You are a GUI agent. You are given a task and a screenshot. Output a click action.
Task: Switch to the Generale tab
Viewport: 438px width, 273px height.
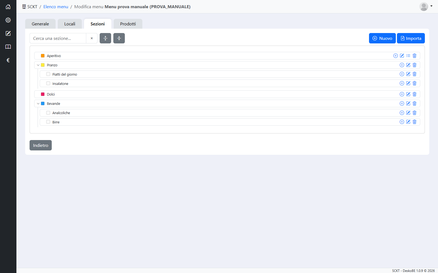[x=40, y=24]
